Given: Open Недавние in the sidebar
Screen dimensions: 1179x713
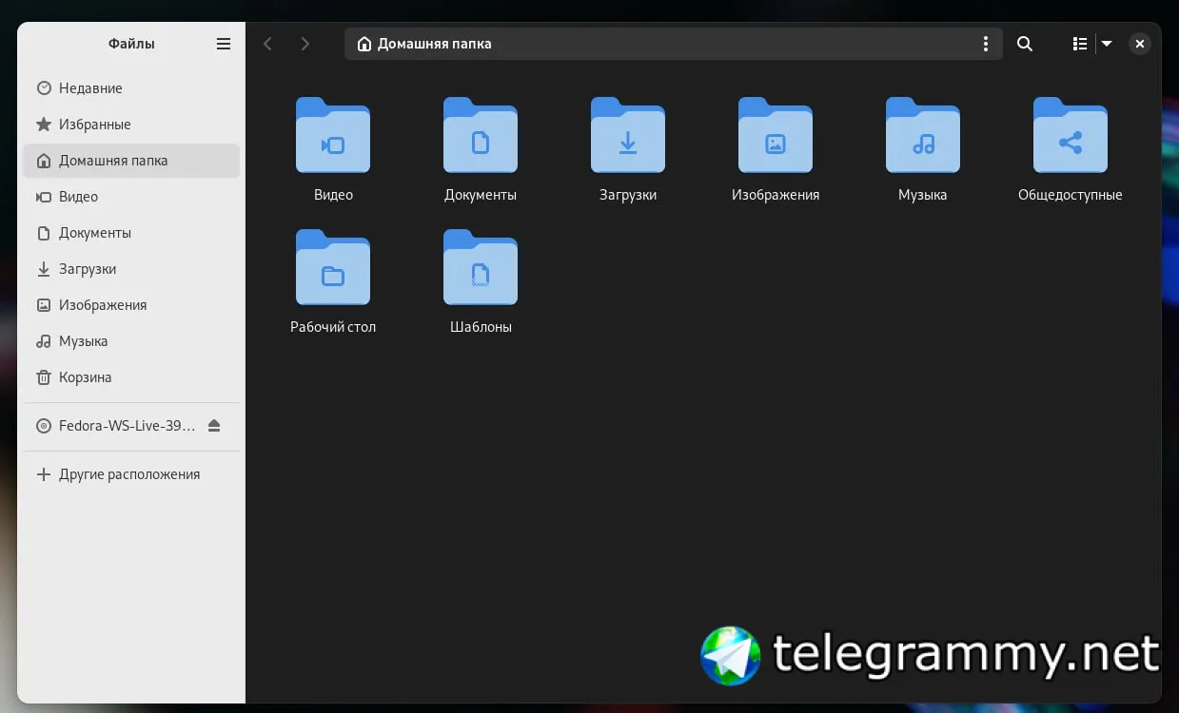Looking at the screenshot, I should (131, 88).
